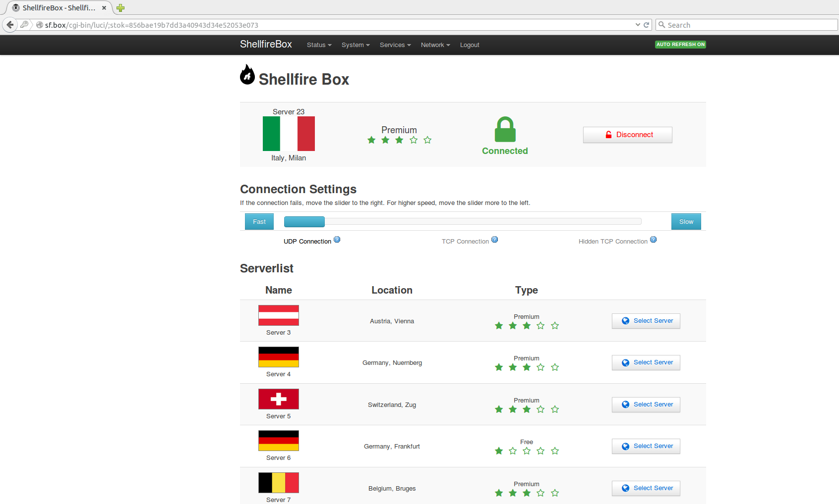Click the Belgium flag of Server 7
The width and height of the screenshot is (839, 504).
pyautogui.click(x=279, y=483)
